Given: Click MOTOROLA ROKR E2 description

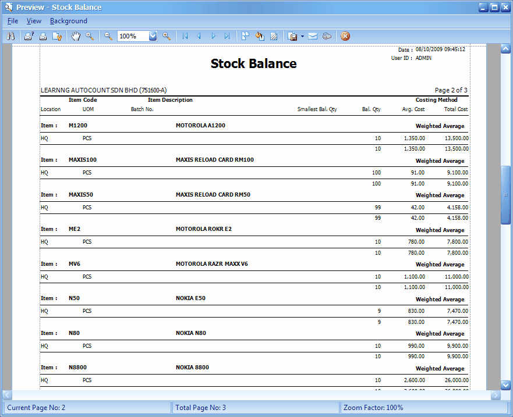Looking at the screenshot, I should click(203, 229).
